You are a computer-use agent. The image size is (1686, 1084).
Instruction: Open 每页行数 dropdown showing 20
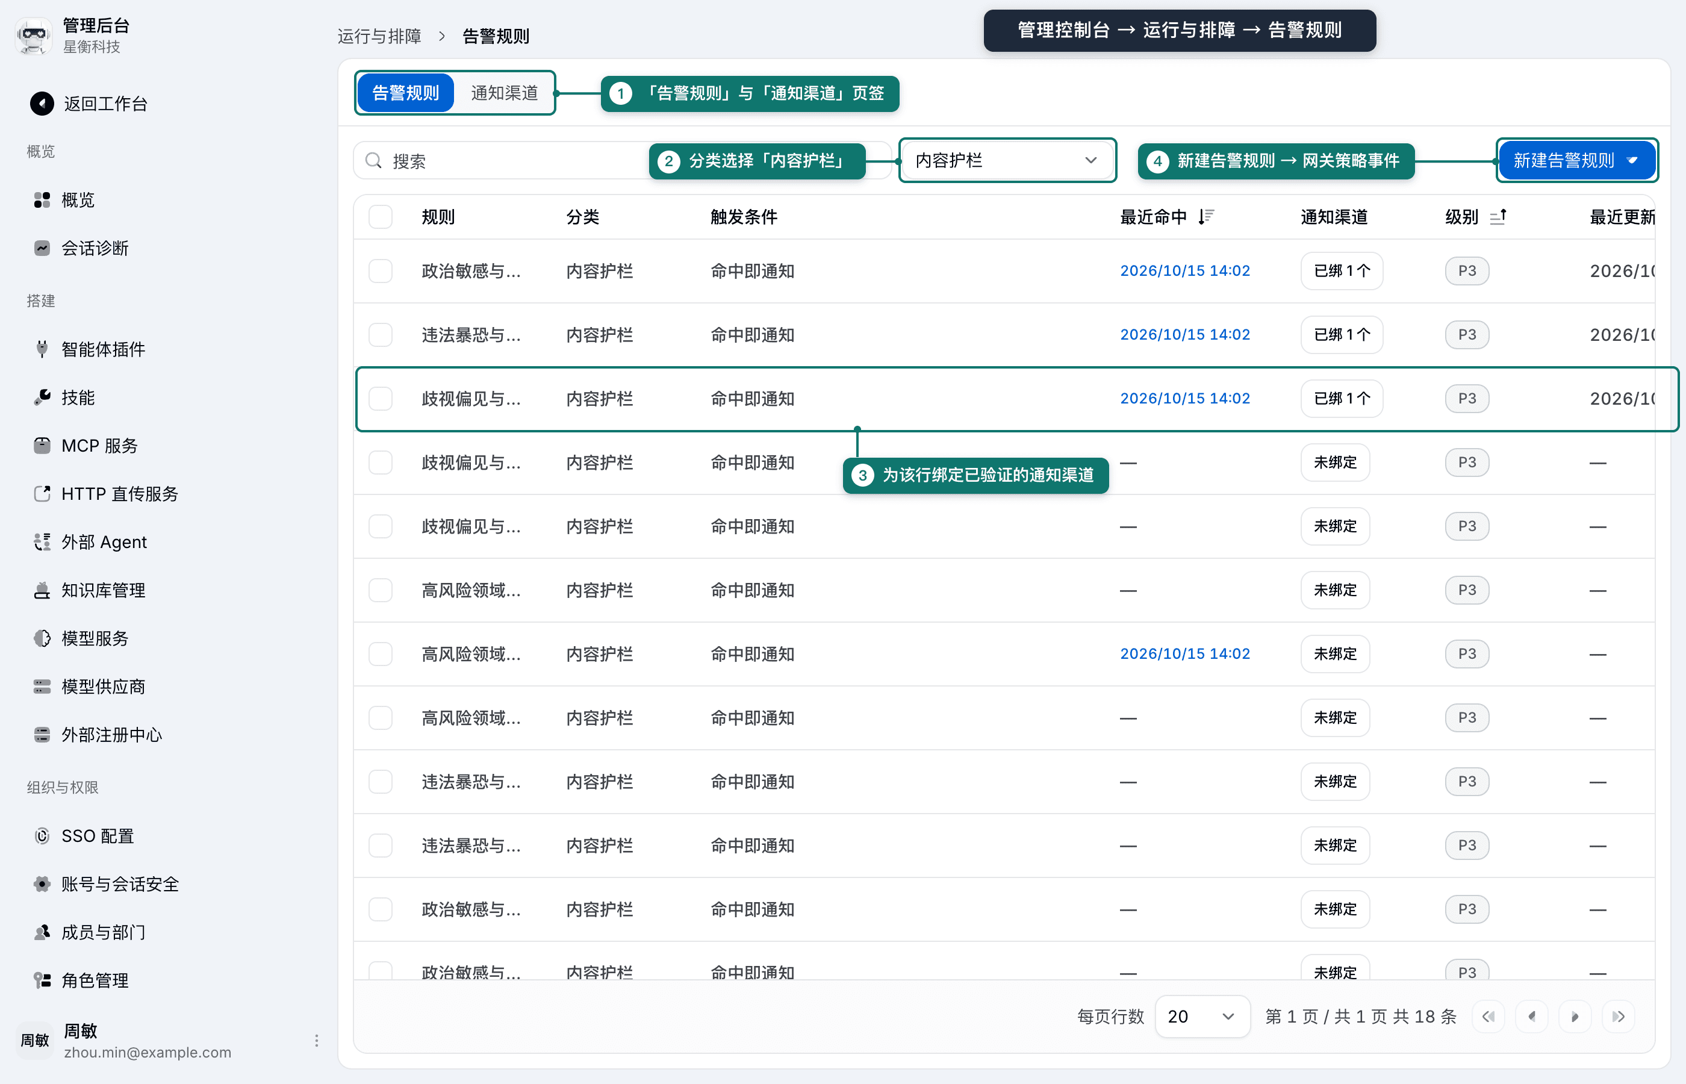coord(1202,1017)
